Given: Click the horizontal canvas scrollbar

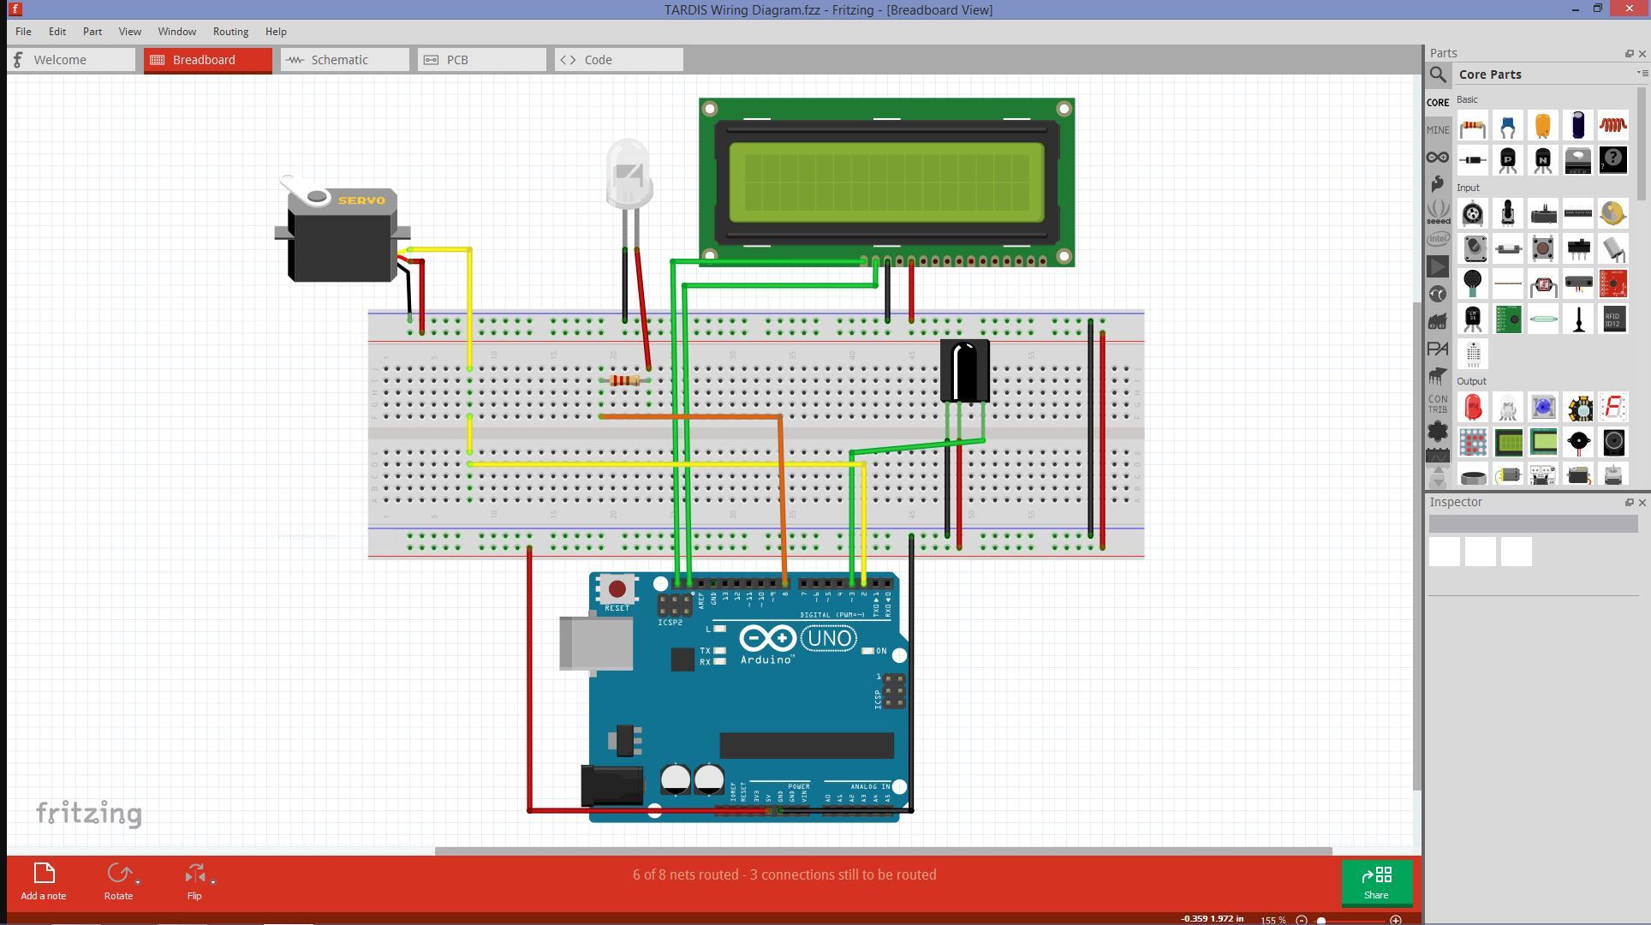Looking at the screenshot, I should [x=882, y=850].
